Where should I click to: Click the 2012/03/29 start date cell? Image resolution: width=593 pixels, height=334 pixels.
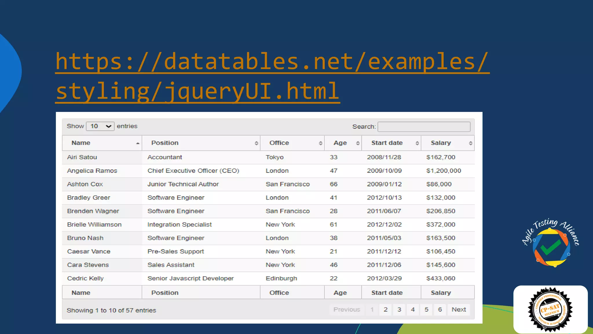(391, 278)
